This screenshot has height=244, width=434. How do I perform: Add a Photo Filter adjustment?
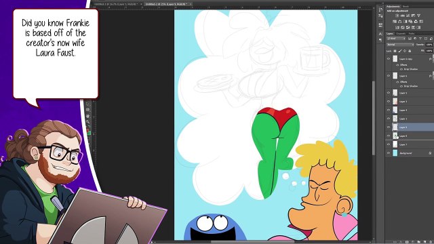[x=410, y=22]
